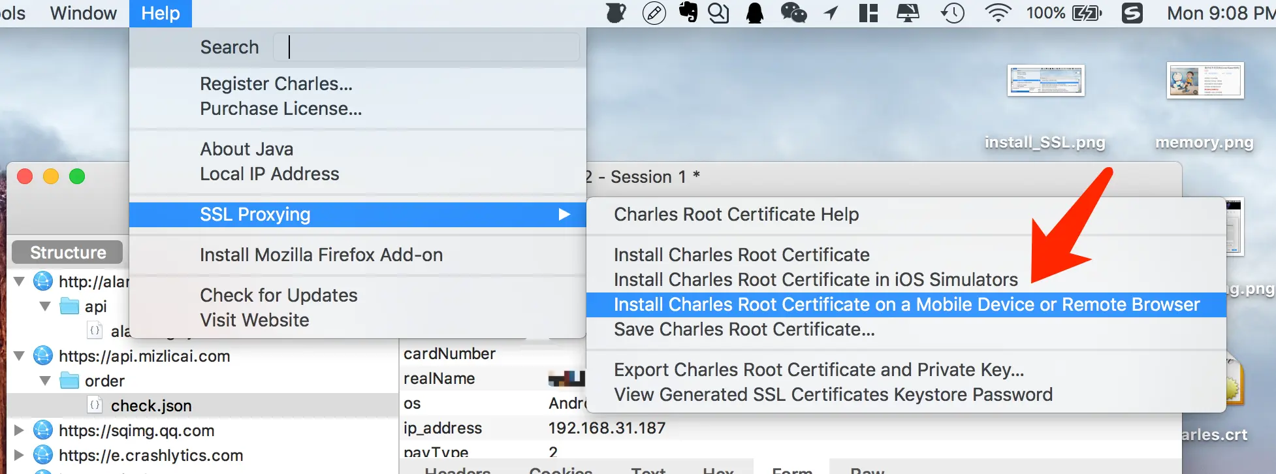
Task: Switch to the Structure tab
Action: (68, 252)
